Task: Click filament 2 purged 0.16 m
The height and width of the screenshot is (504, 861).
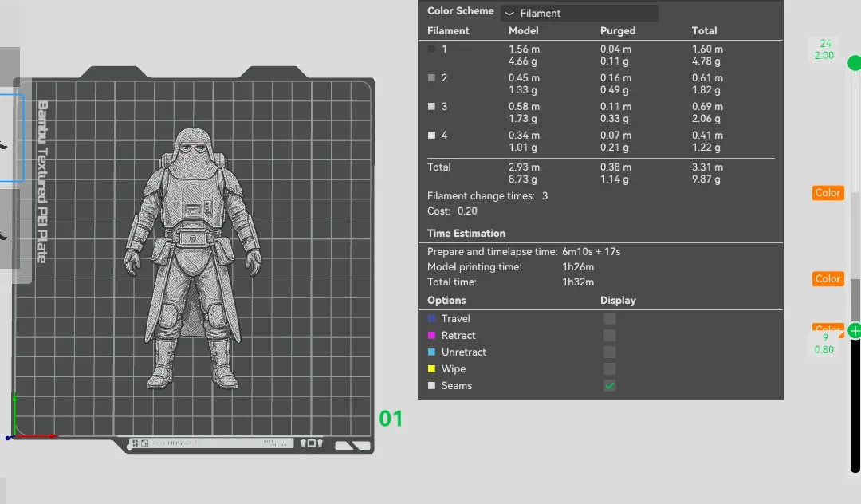Action: coord(615,78)
